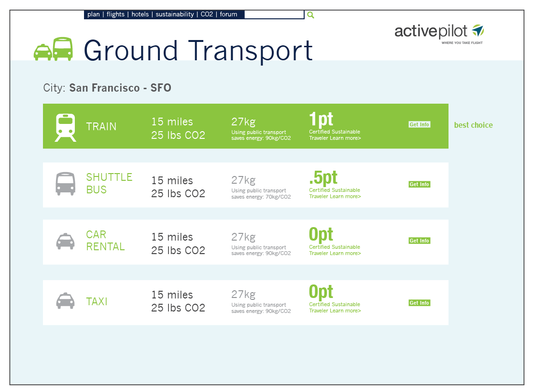Open the hotels menu item

(140, 14)
